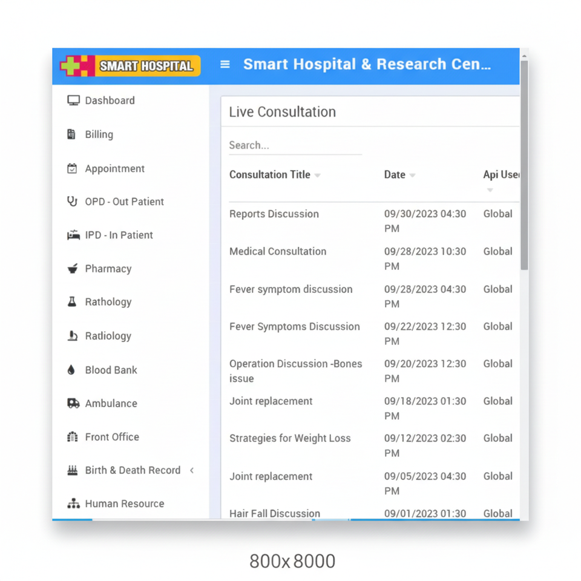The height and width of the screenshot is (581, 581).
Task: Click the Pharmacy mortar icon
Action: point(73,269)
